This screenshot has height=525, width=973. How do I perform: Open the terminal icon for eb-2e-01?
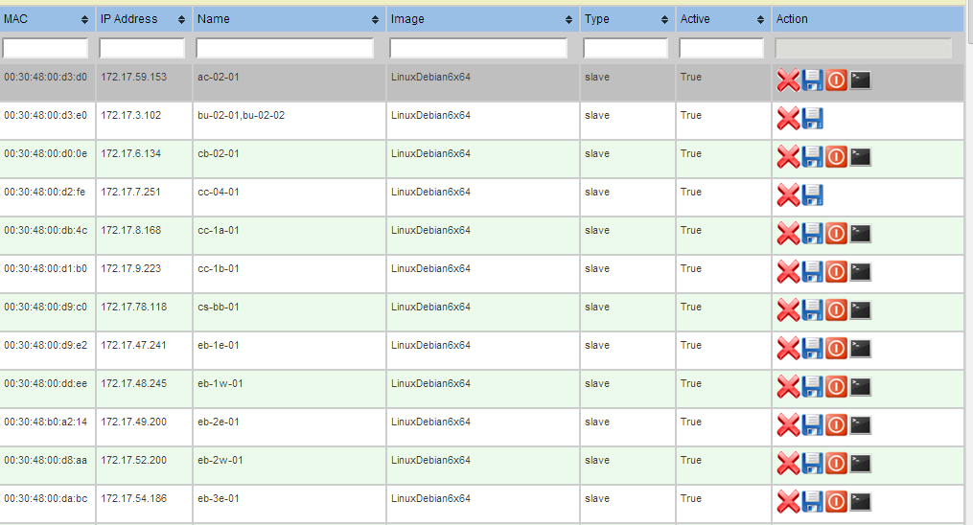tap(861, 424)
